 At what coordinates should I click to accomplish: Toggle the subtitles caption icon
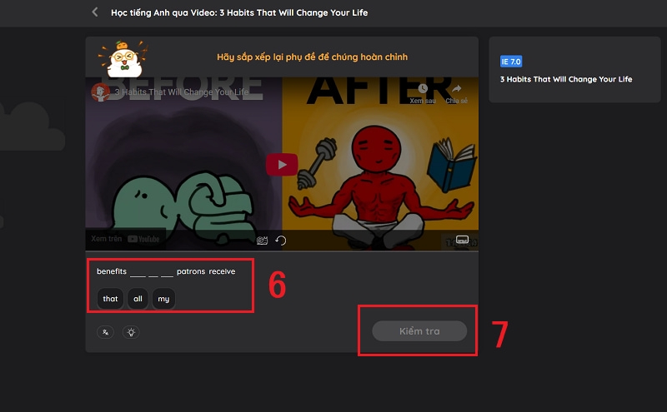click(x=462, y=240)
